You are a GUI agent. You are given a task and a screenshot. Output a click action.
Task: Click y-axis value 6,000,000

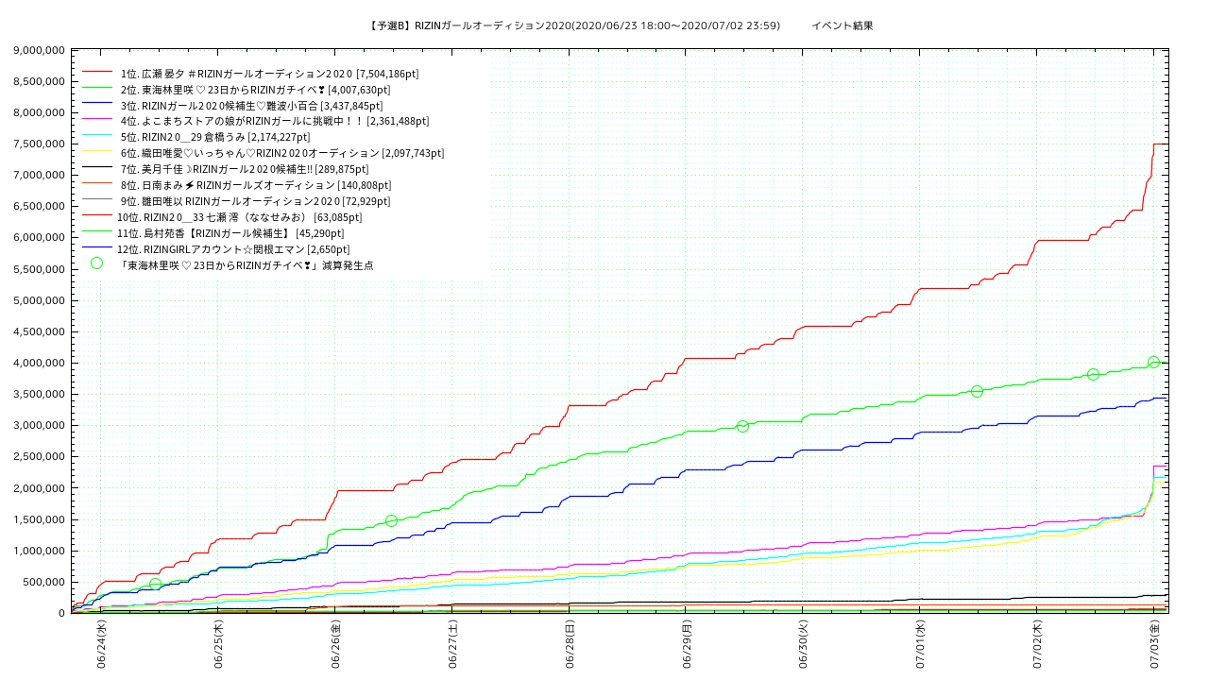pos(39,238)
